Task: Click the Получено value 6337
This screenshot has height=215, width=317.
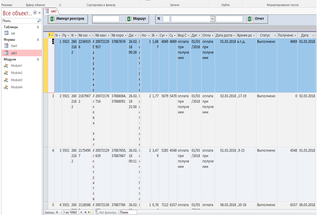Action: point(293,205)
